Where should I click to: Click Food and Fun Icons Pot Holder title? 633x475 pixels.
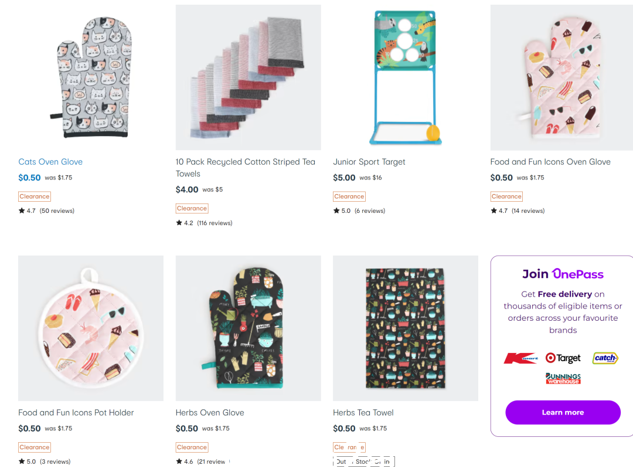click(x=76, y=413)
